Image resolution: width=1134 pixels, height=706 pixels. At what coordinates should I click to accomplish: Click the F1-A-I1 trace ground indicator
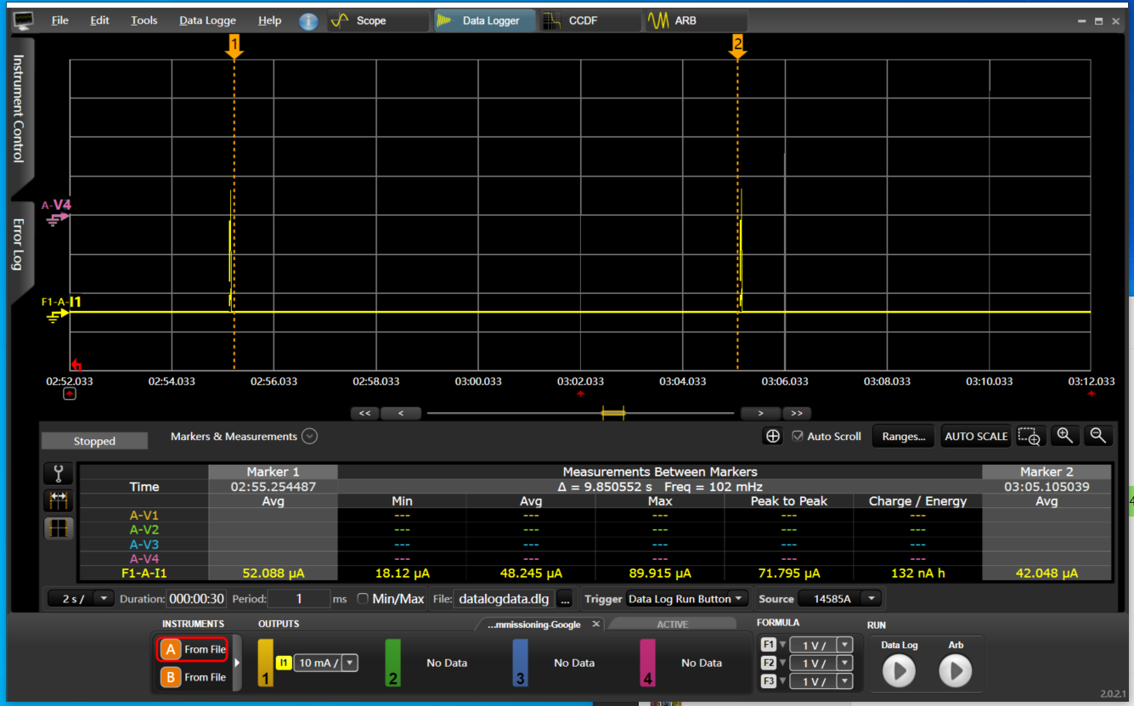(x=59, y=315)
